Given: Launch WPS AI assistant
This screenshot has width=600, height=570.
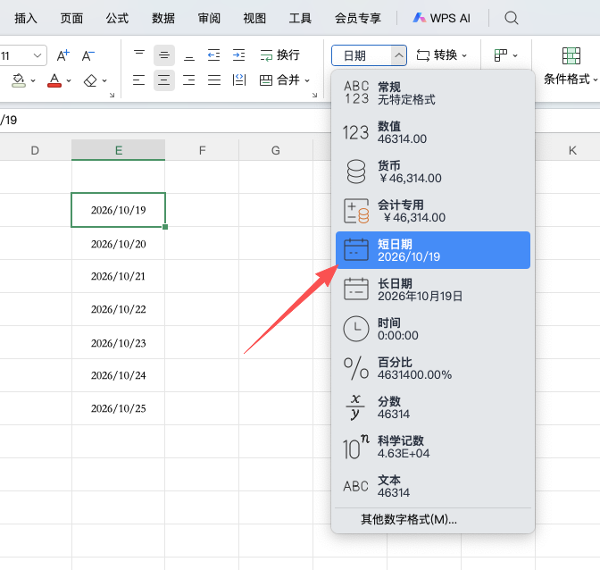Looking at the screenshot, I should [442, 18].
